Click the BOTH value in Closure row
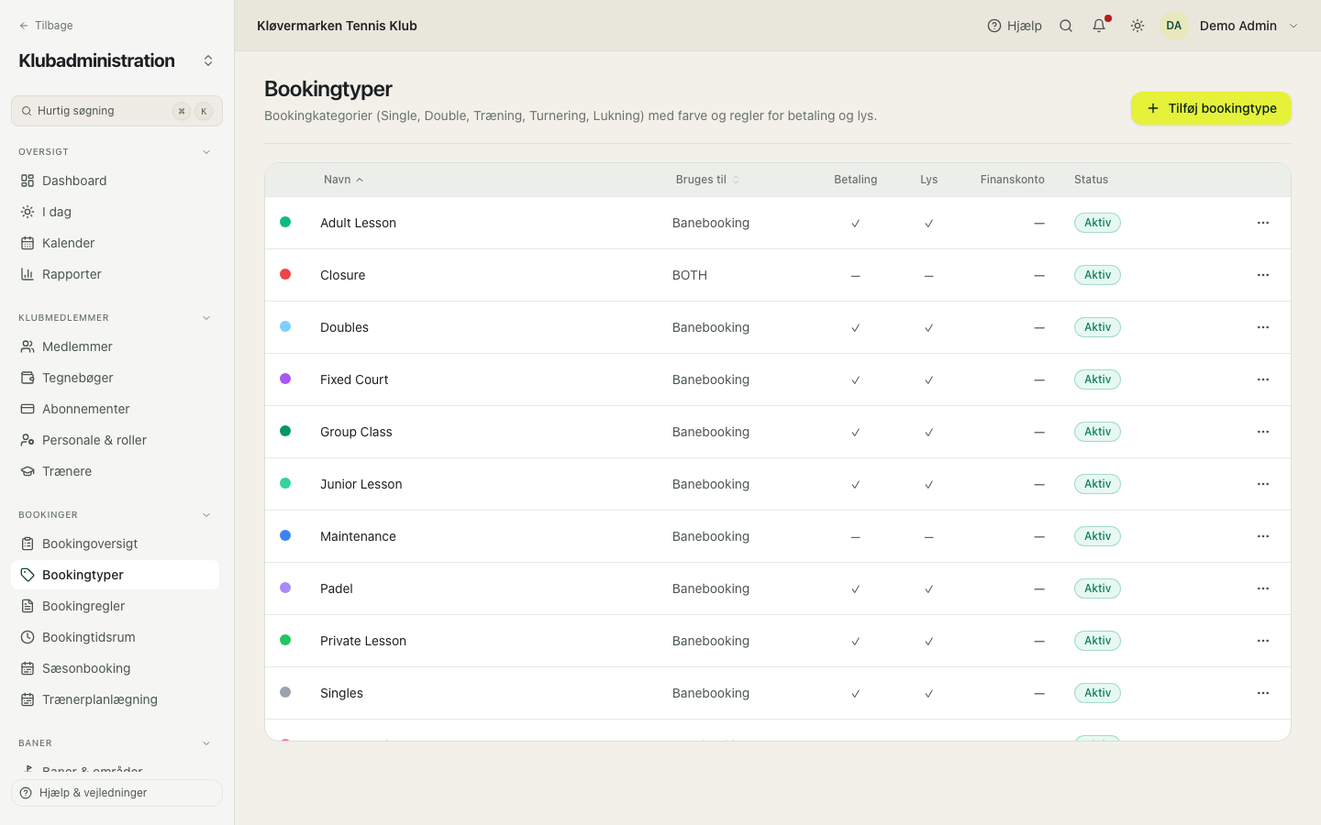1321x825 pixels. tap(690, 275)
